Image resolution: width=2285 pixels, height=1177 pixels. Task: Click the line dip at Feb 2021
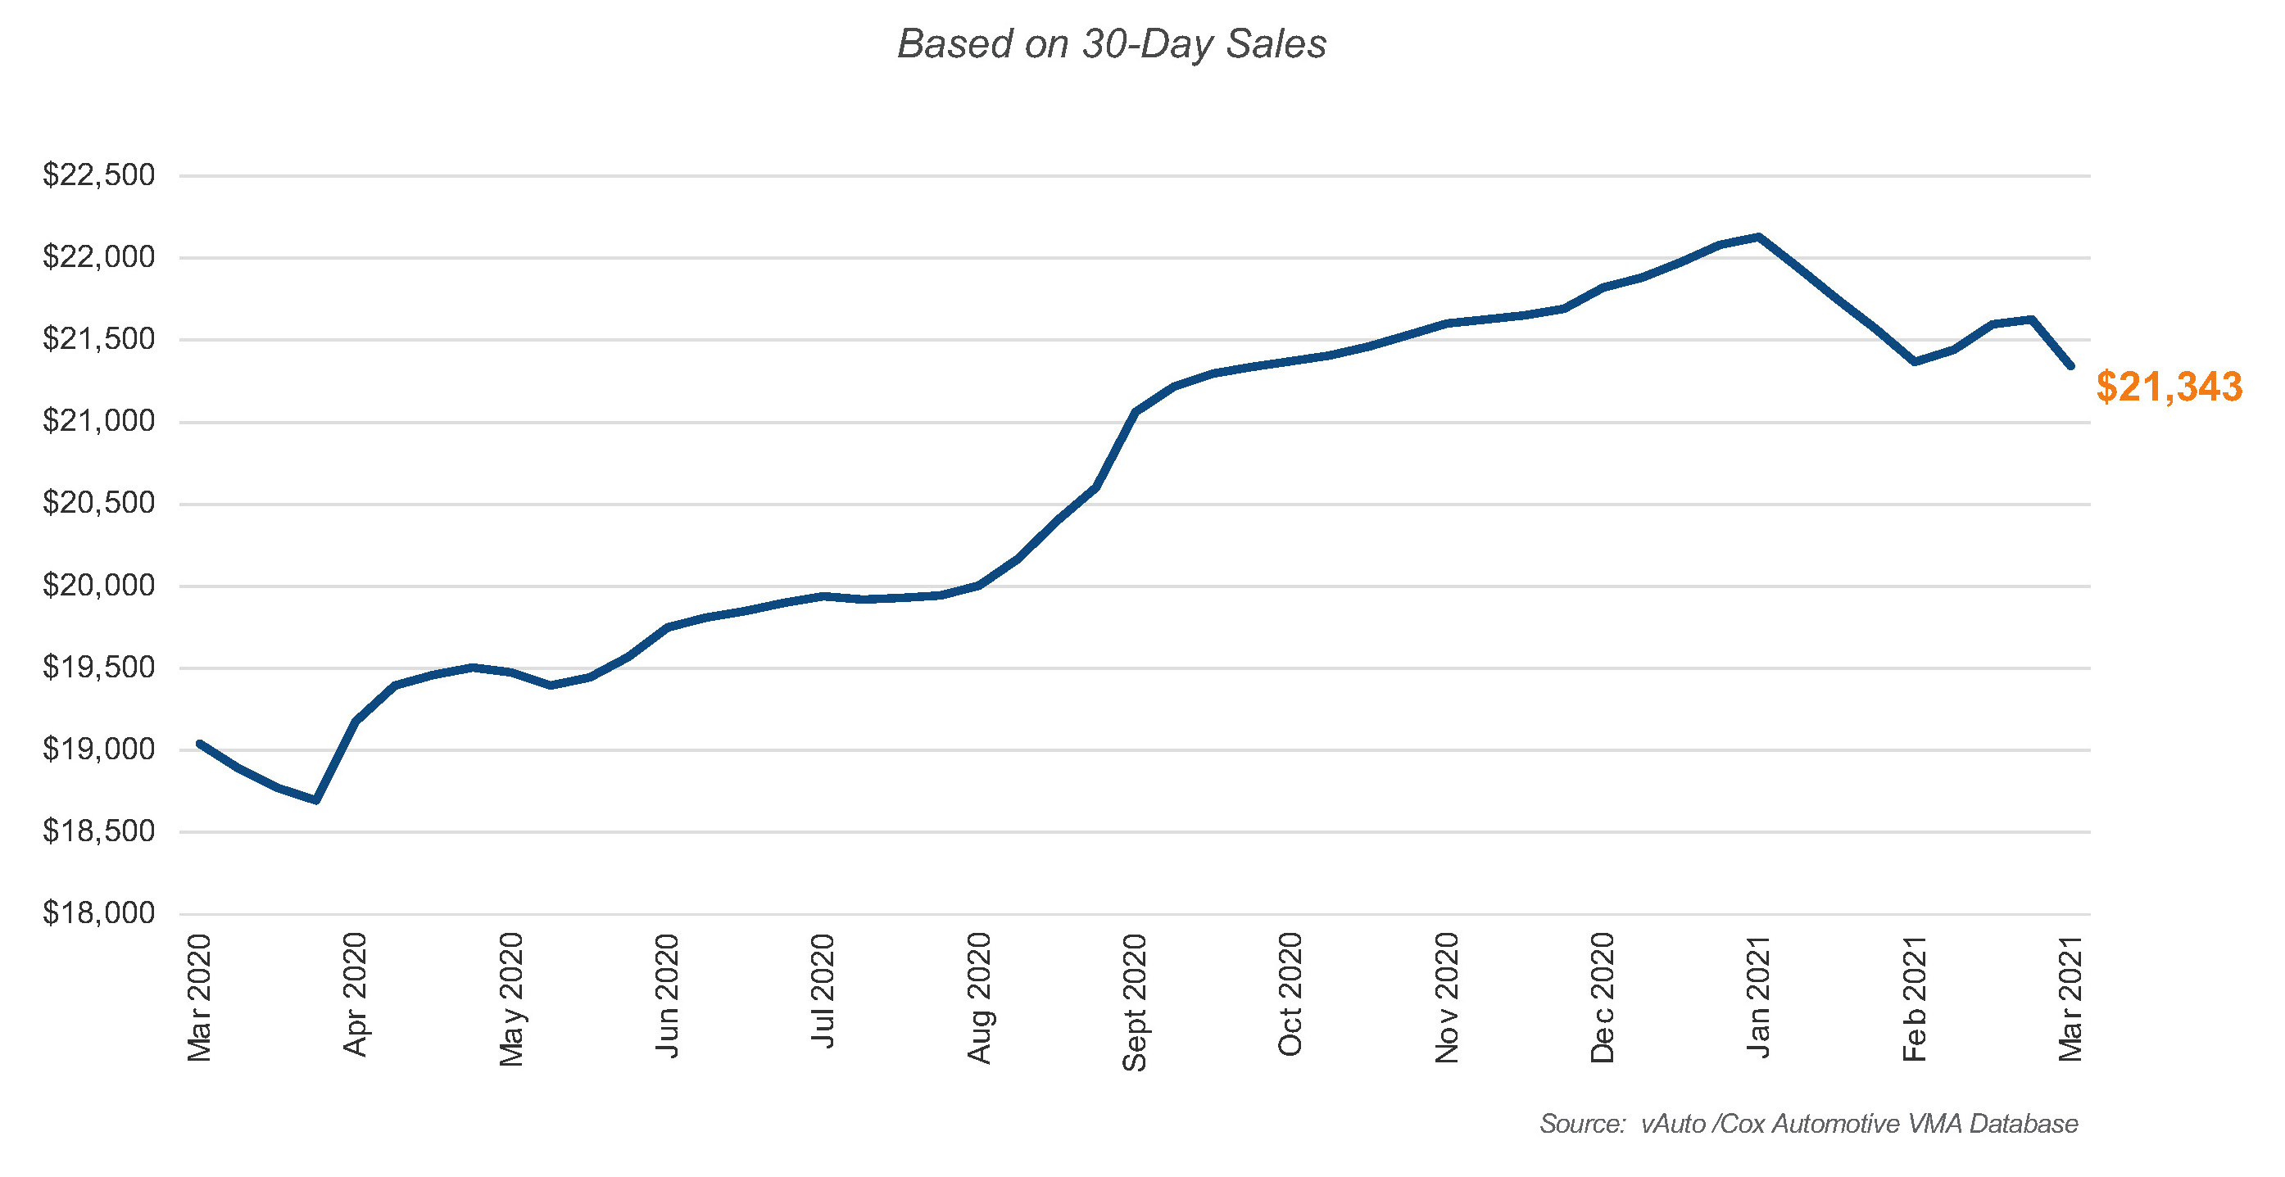[x=1914, y=362]
